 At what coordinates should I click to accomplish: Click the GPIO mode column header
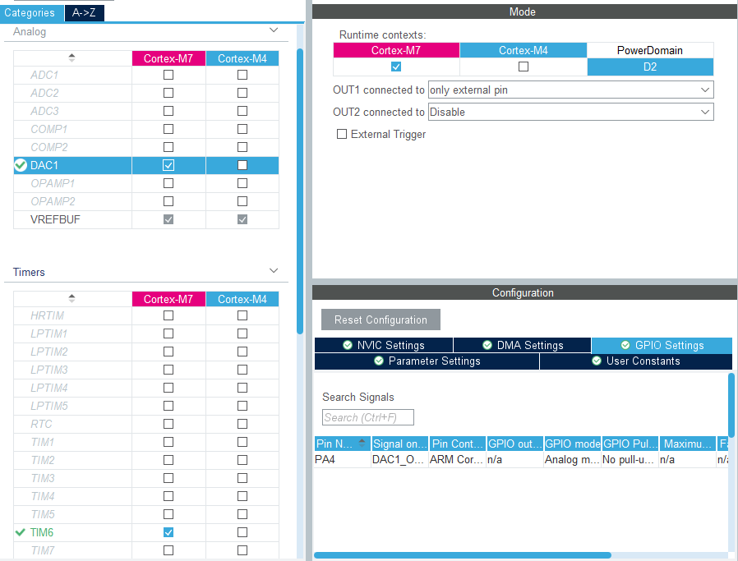[572, 444]
